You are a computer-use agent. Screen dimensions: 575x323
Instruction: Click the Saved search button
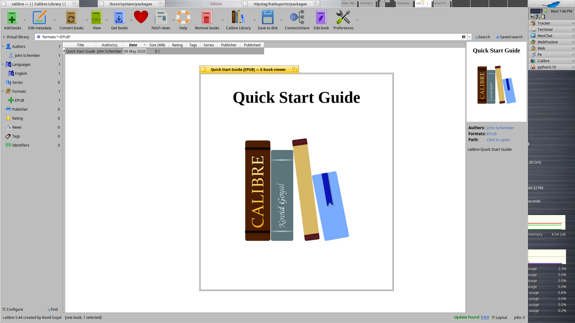pos(509,37)
